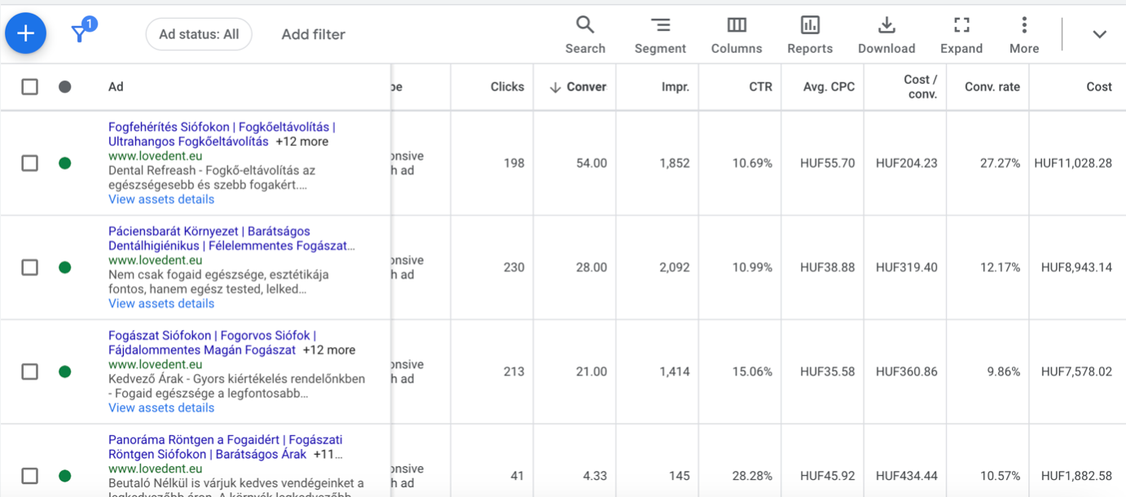
Task: Click the 1,852 impressions value
Action: pos(675,163)
